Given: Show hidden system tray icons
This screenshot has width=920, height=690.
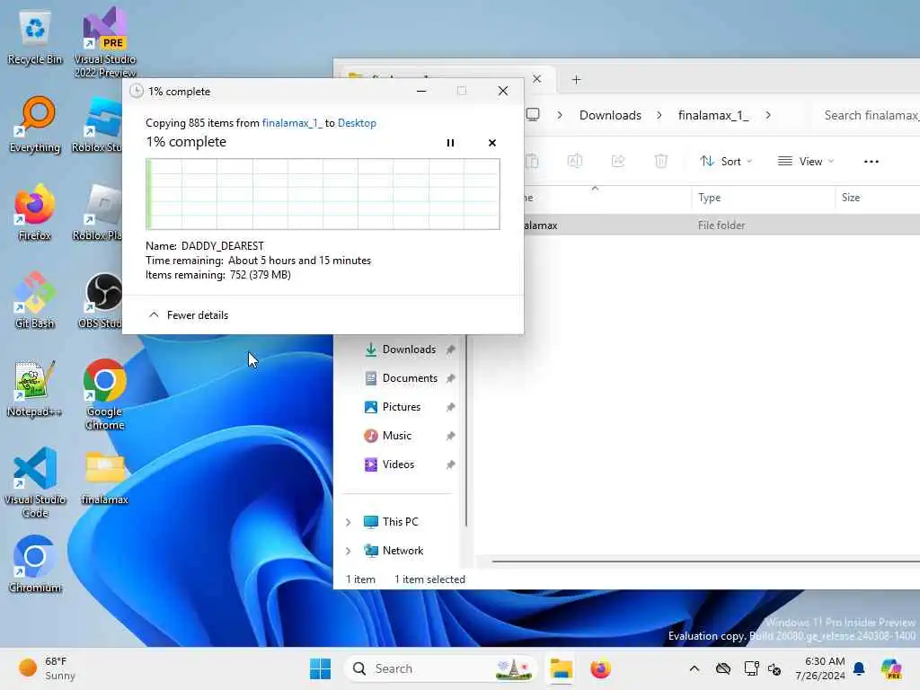Looking at the screenshot, I should [x=694, y=668].
